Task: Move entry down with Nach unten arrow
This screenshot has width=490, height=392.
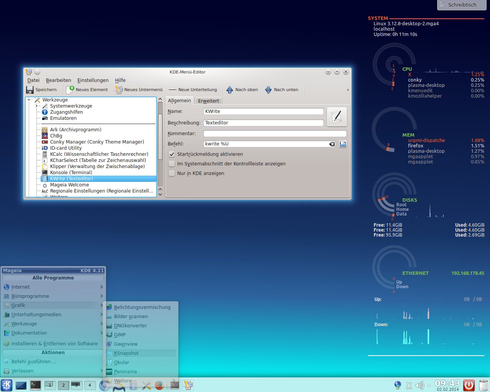Action: 268,90
